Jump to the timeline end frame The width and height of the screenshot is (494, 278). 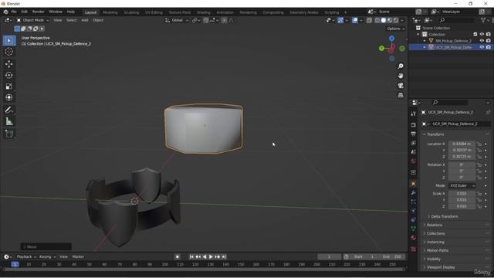(x=224, y=257)
